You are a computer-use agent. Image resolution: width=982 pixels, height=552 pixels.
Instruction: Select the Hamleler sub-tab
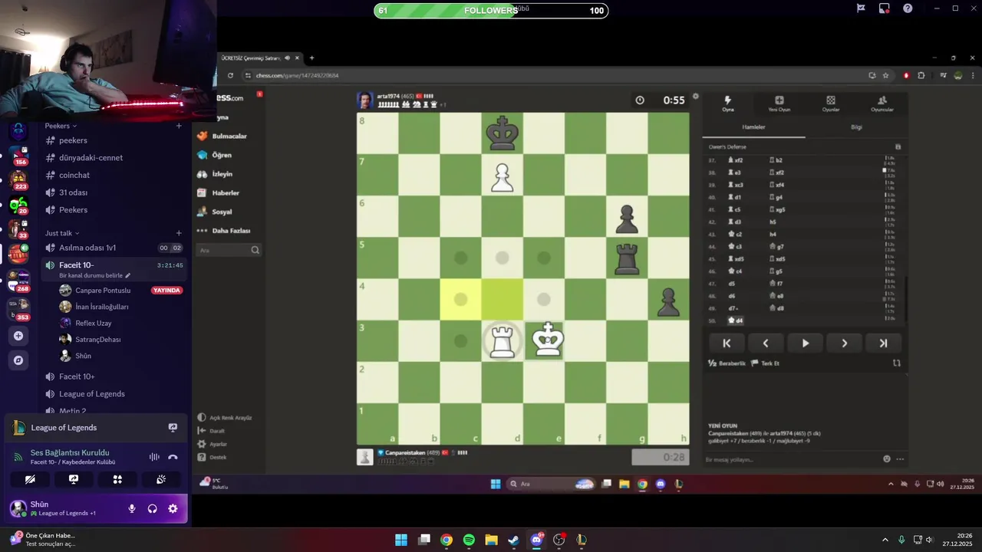[x=753, y=127]
